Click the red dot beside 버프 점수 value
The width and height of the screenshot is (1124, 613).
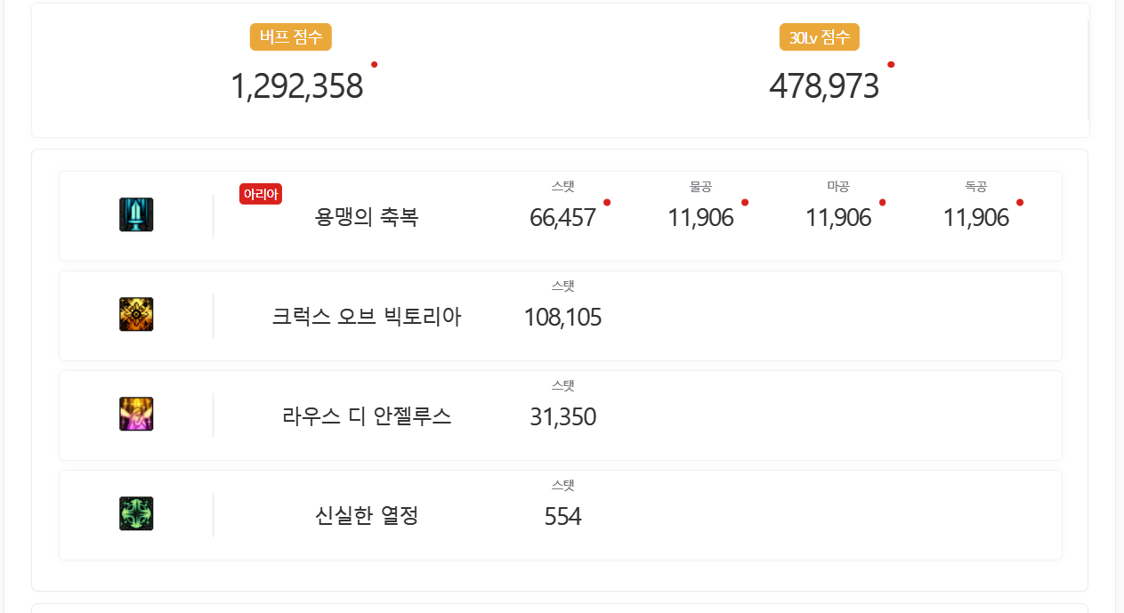374,64
